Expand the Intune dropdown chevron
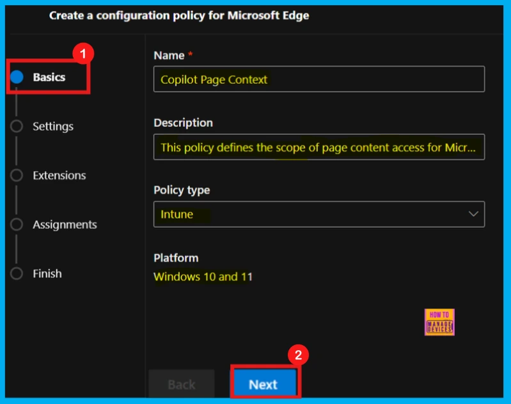 [x=473, y=214]
